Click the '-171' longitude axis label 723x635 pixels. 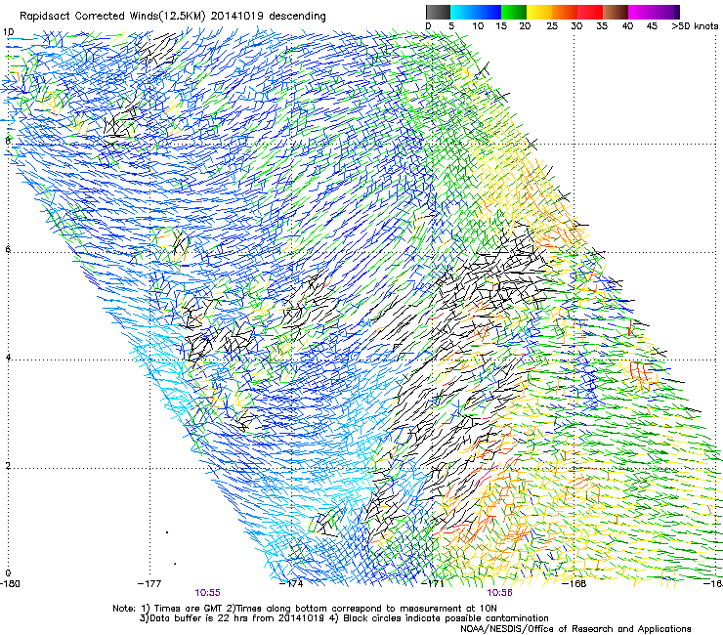[433, 584]
